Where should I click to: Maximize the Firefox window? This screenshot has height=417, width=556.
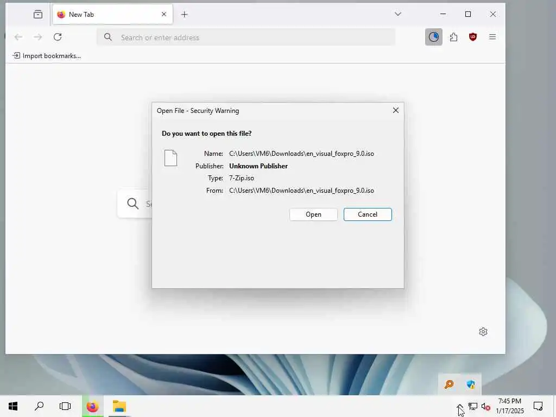pos(467,14)
